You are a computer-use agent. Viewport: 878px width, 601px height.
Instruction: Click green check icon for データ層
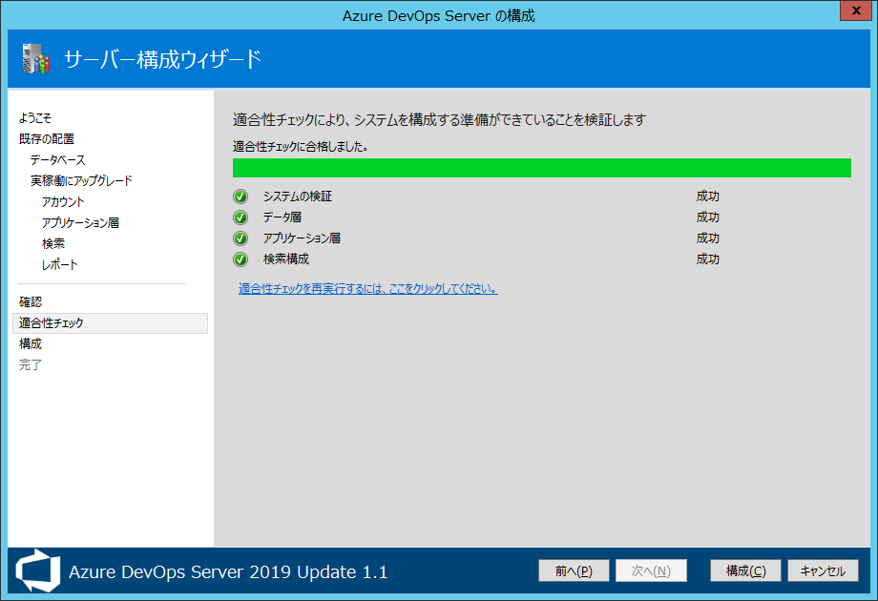pyautogui.click(x=240, y=218)
